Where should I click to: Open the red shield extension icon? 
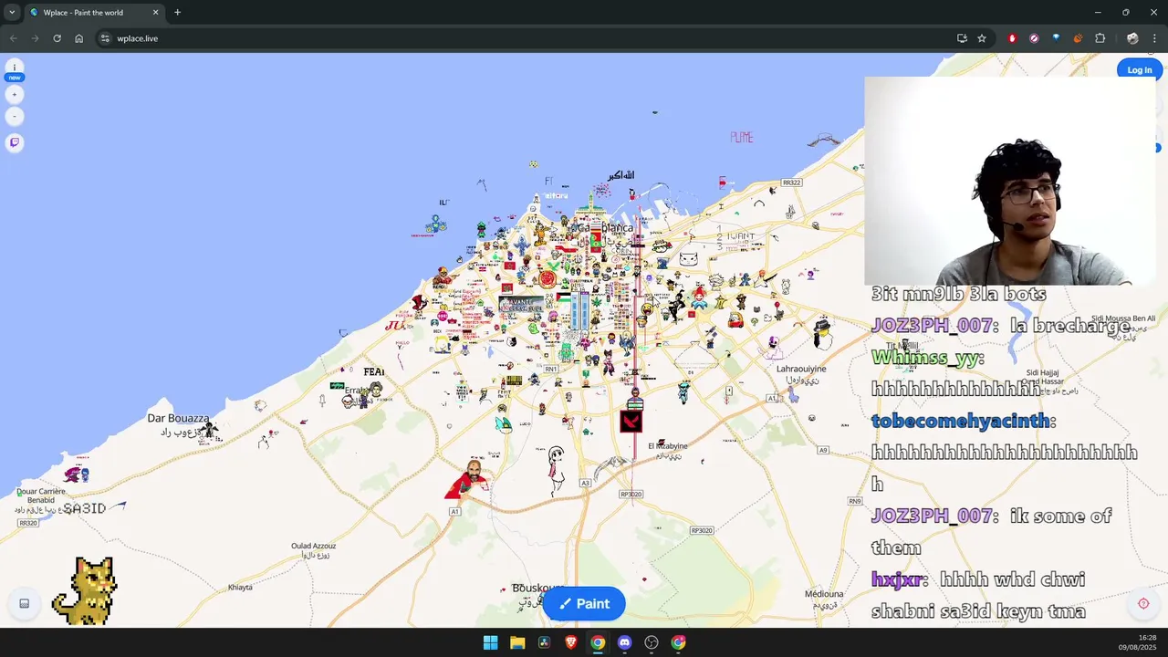coord(1012,38)
